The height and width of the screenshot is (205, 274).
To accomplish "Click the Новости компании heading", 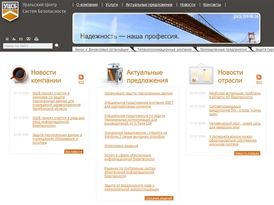I will 46,77.
